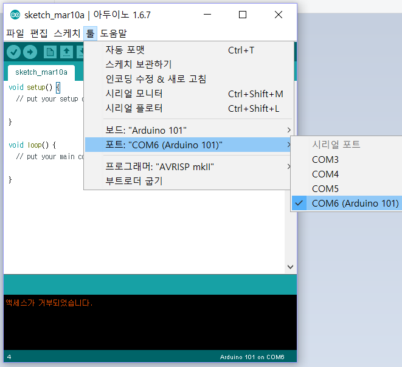
Task: Open 시리얼 모니터 from the menu
Action: tap(189, 94)
